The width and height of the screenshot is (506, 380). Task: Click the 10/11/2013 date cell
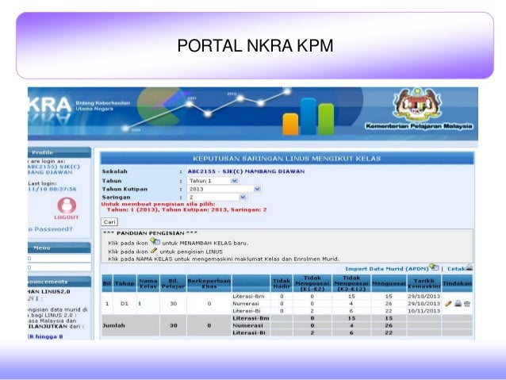pos(424,311)
